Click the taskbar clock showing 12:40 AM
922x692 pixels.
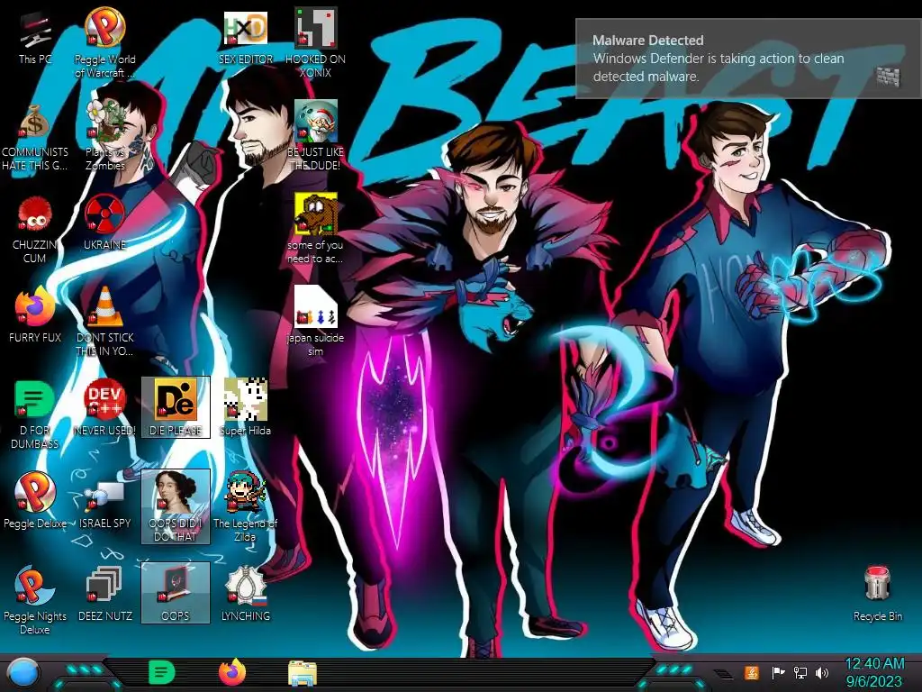[874, 672]
